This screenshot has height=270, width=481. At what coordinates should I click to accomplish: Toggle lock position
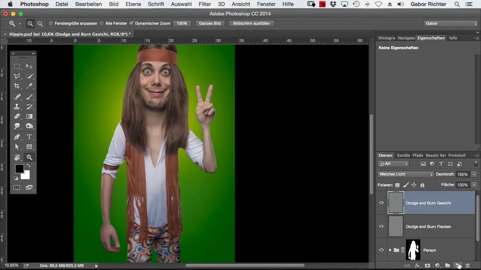[x=414, y=185]
